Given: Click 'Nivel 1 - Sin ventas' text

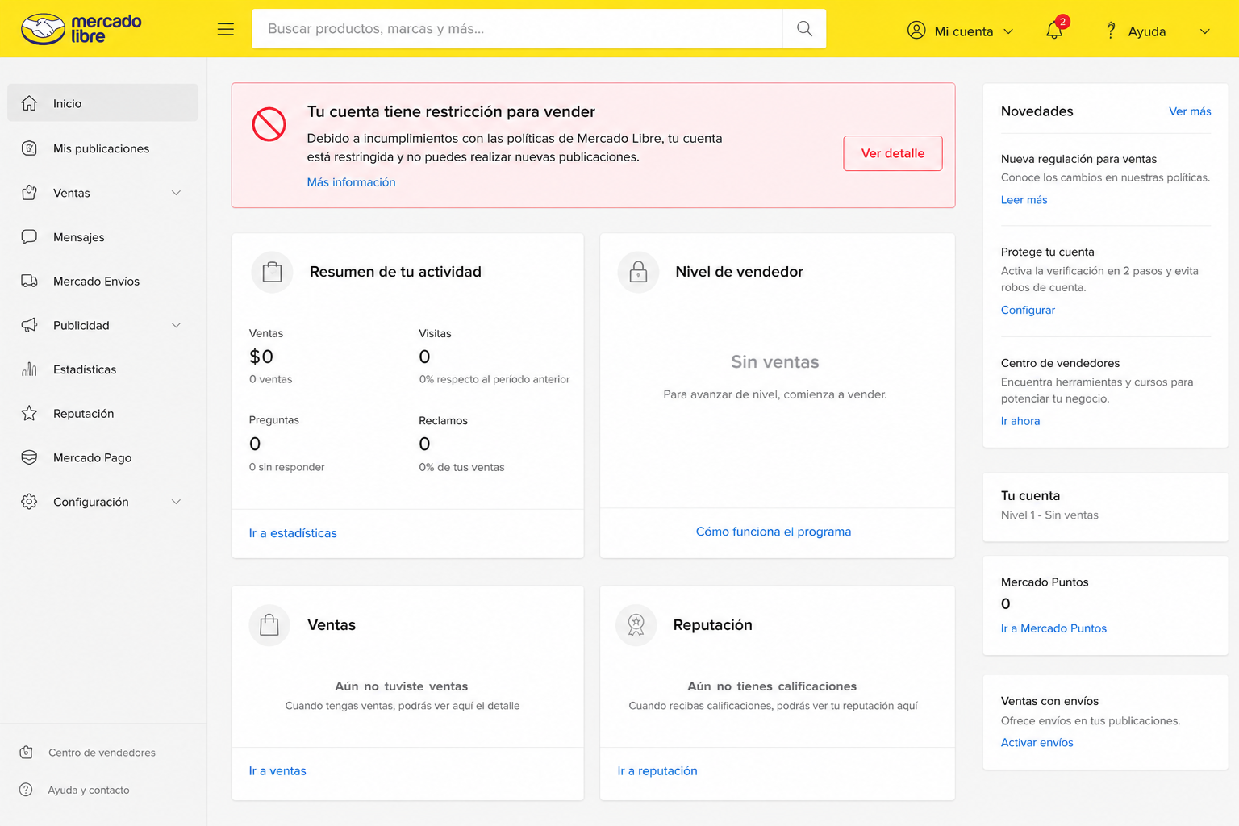Looking at the screenshot, I should pos(1049,515).
